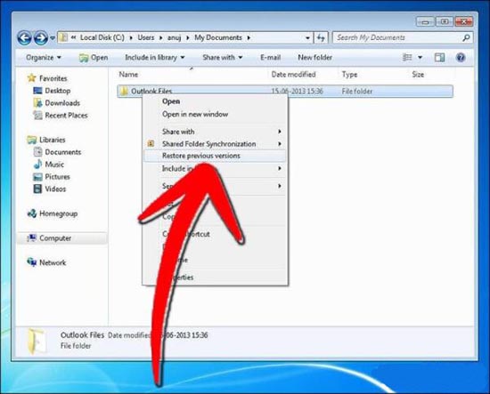This screenshot has height=394, width=490.
Task: Click the Shared Folder Synchronization icon
Action: coord(151,143)
